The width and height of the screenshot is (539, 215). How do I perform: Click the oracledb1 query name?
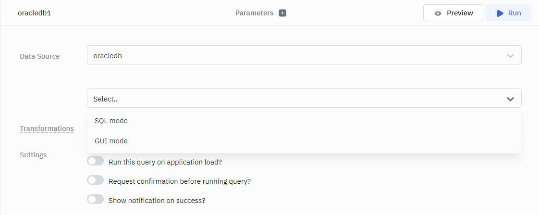click(31, 13)
